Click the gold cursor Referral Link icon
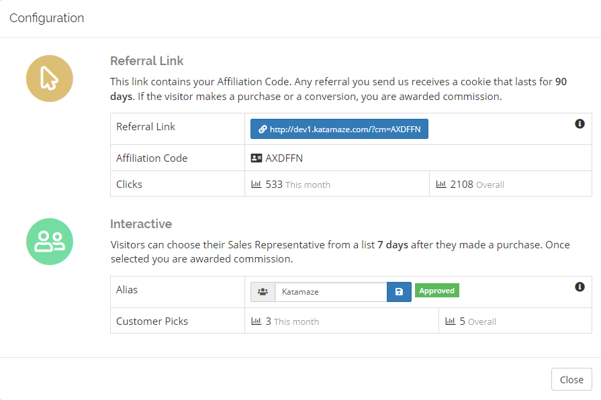Viewport: 601px width, 400px height. pyautogui.click(x=50, y=79)
